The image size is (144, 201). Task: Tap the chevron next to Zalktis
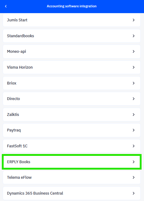[134, 115]
